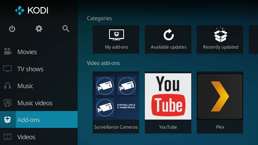Click the YouTube label under the logo
Image resolution: width=258 pixels, height=145 pixels.
(x=168, y=127)
